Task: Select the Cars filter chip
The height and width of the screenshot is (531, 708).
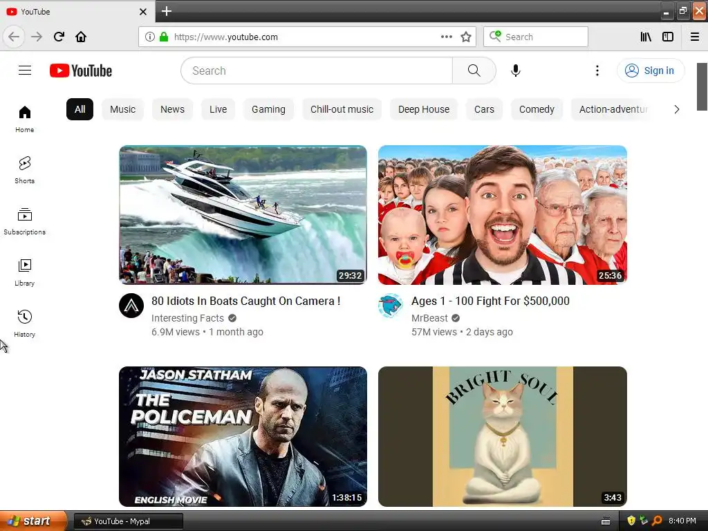Action: tap(484, 109)
